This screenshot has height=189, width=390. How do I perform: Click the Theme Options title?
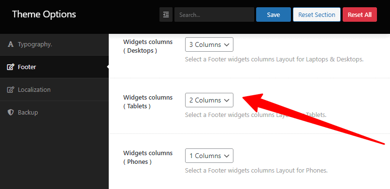(44, 14)
